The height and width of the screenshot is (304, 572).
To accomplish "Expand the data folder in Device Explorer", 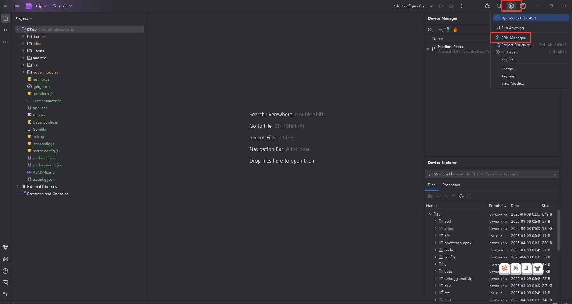I will coord(435,271).
